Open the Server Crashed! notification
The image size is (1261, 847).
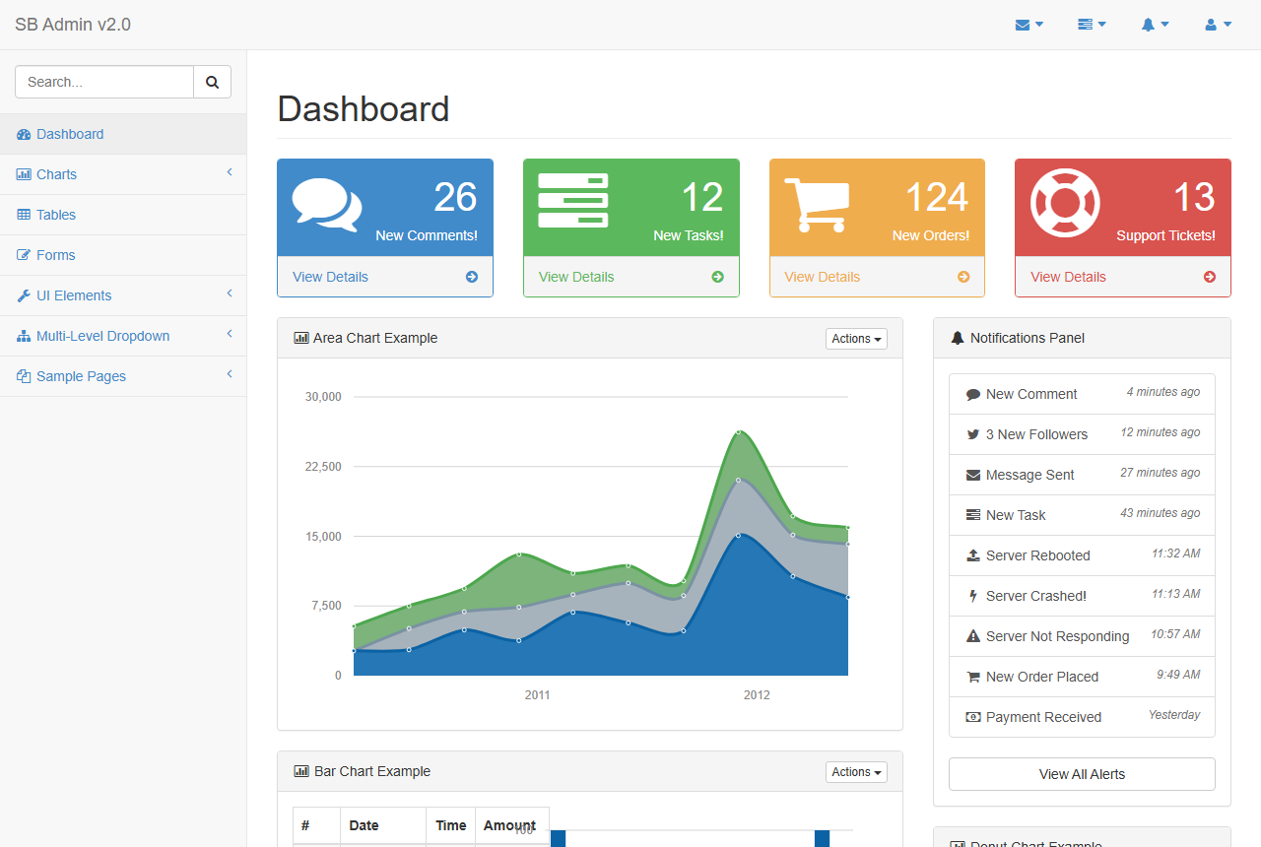point(1082,596)
